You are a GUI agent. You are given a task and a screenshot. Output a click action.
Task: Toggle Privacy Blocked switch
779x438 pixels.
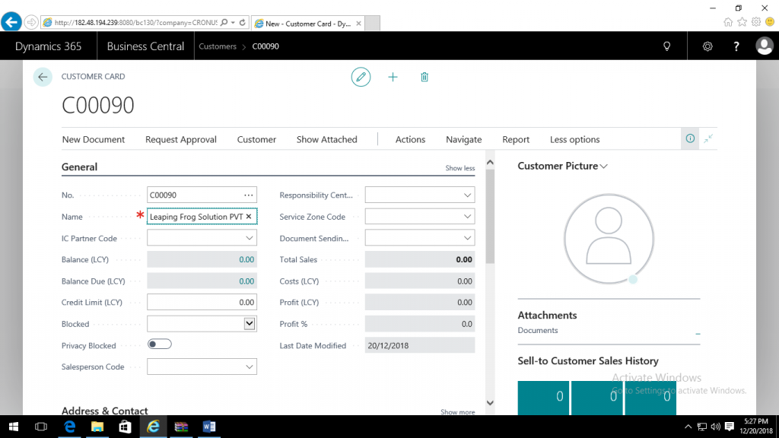[160, 344]
